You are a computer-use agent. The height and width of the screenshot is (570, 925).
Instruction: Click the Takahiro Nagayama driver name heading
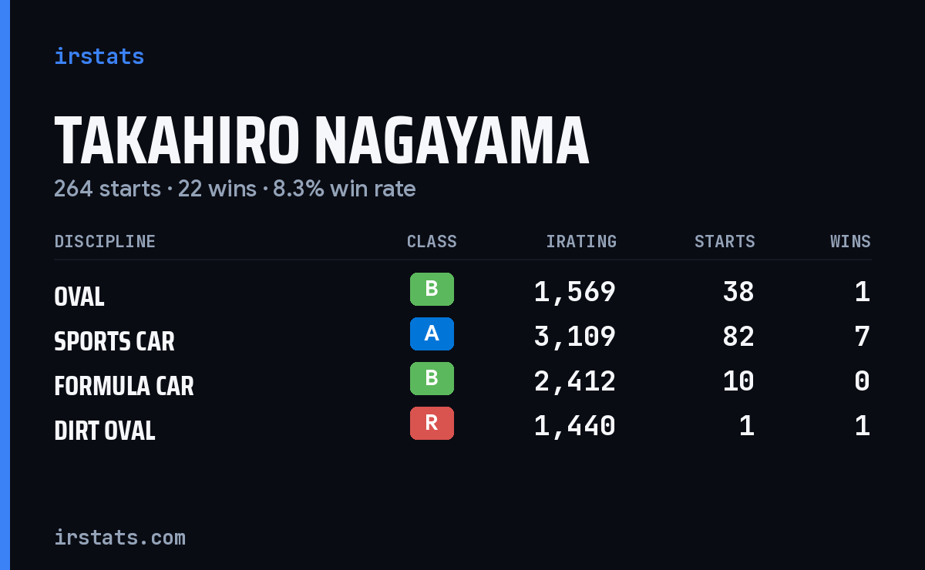pos(321,140)
